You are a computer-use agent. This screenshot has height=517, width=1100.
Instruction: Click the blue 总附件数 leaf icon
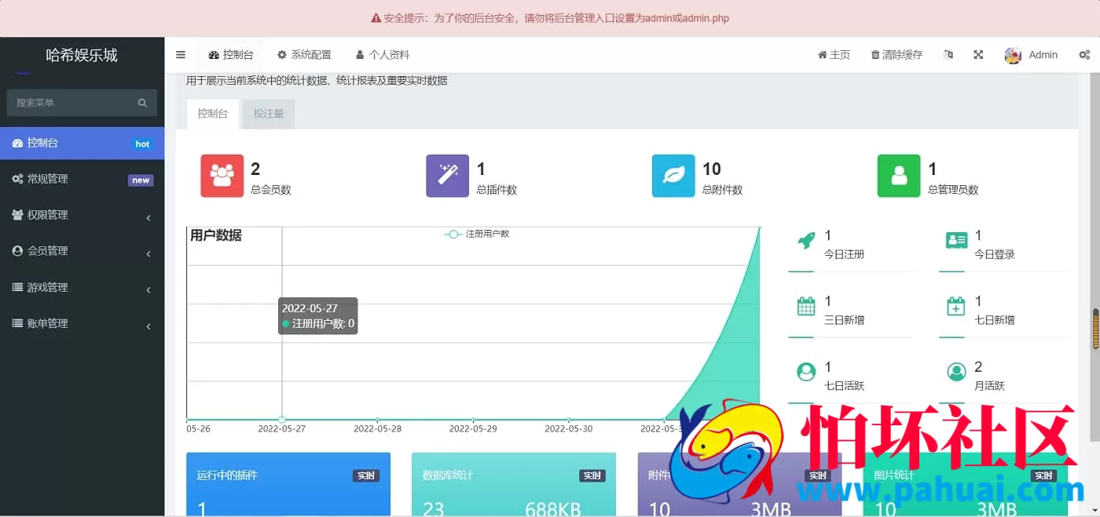click(673, 175)
